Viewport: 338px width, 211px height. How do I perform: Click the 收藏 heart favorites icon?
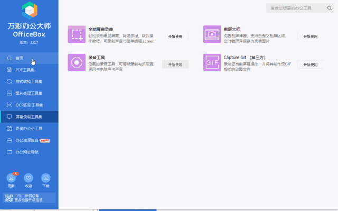click(29, 178)
